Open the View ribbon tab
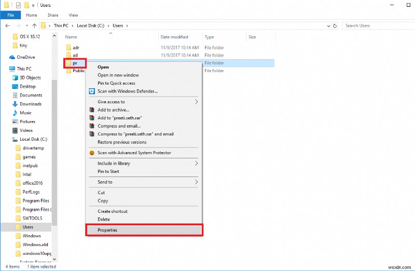This screenshot has width=415, height=271. click(73, 15)
